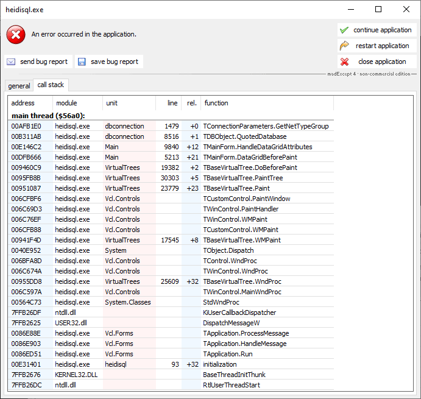Select TCustomControl.WMPaint function
Screen dimensions: 421x399
point(241,230)
